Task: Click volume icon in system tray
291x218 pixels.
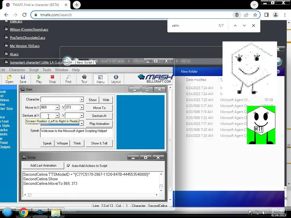Action: 264,213
